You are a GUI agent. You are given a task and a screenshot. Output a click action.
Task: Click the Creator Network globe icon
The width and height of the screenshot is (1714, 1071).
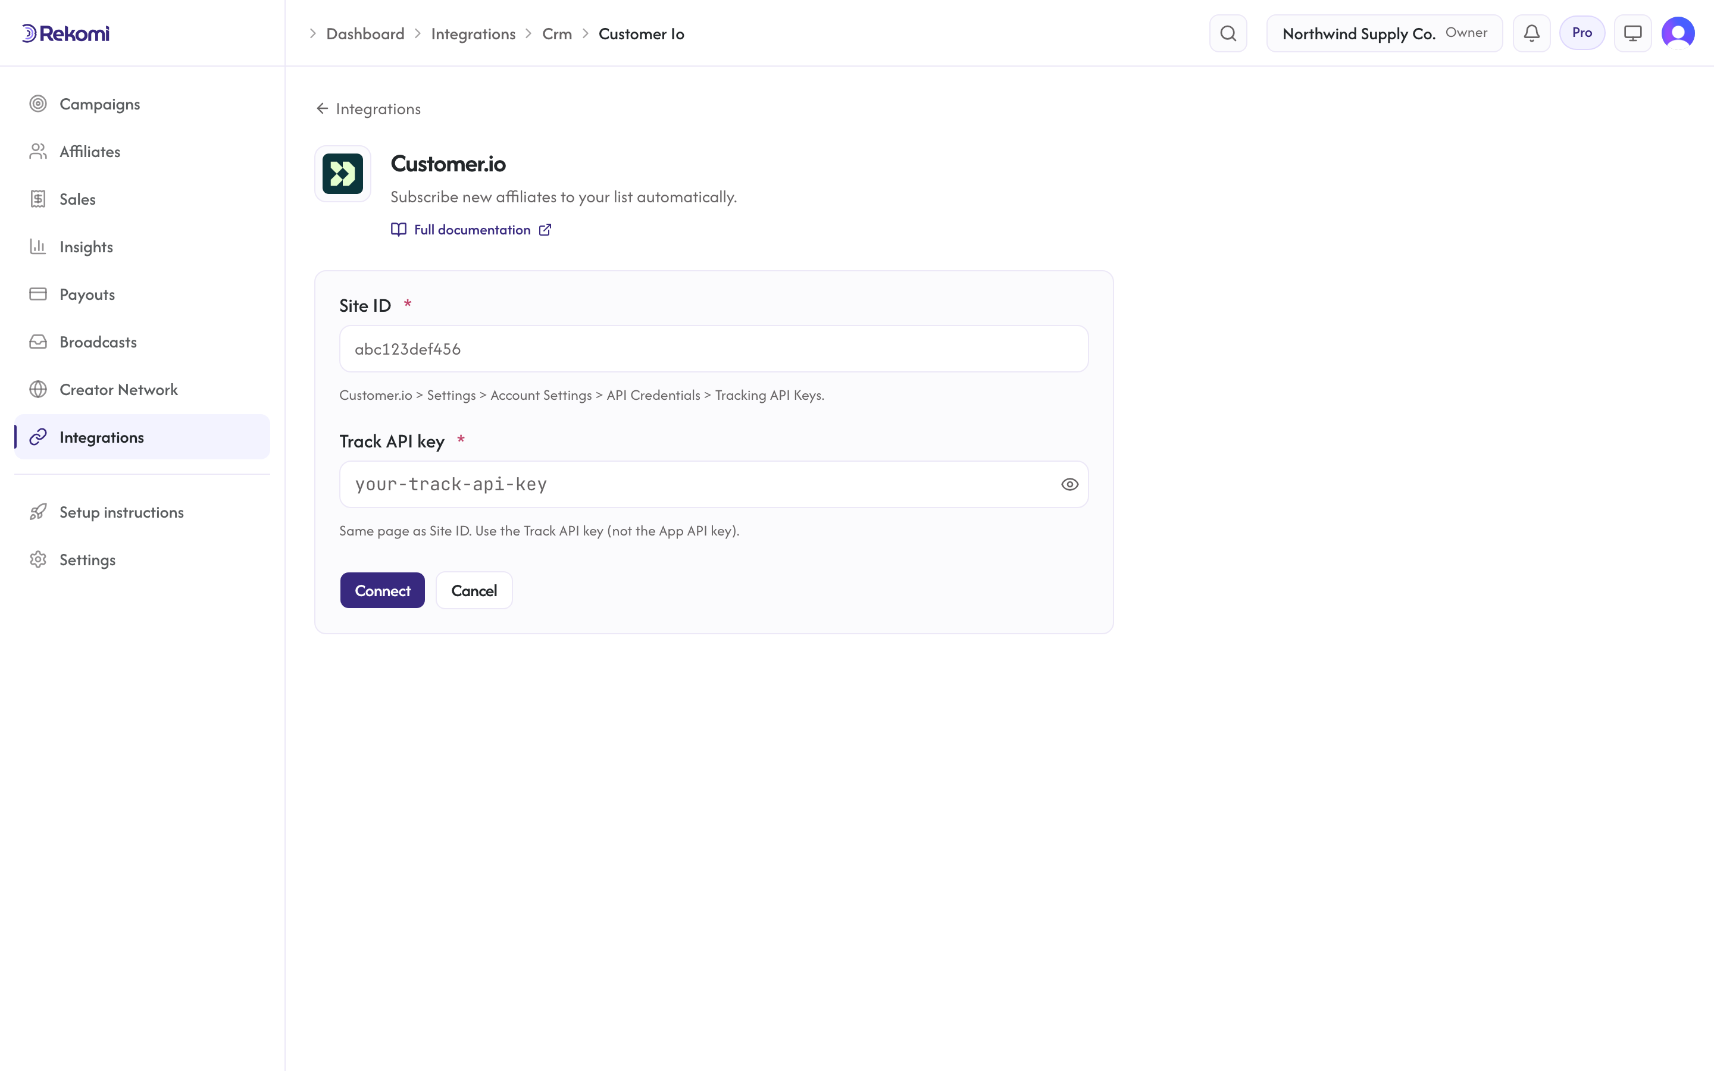tap(38, 390)
